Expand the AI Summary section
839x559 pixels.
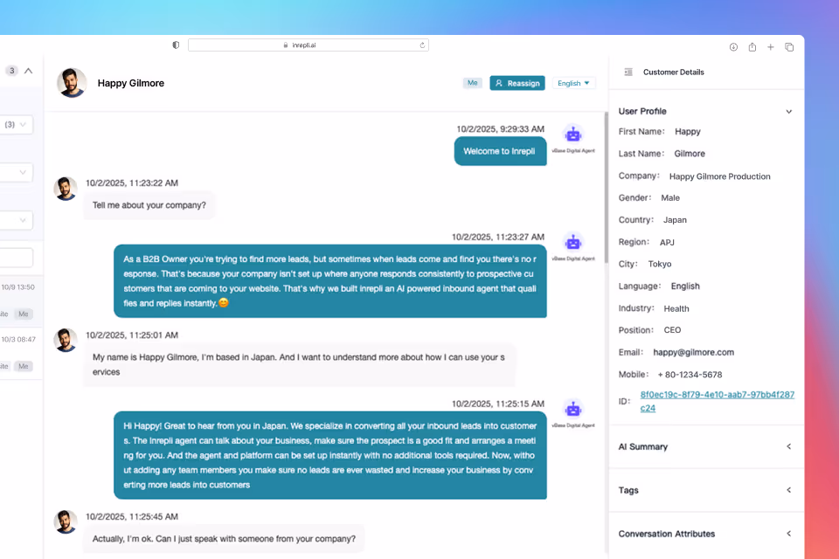[787, 446]
